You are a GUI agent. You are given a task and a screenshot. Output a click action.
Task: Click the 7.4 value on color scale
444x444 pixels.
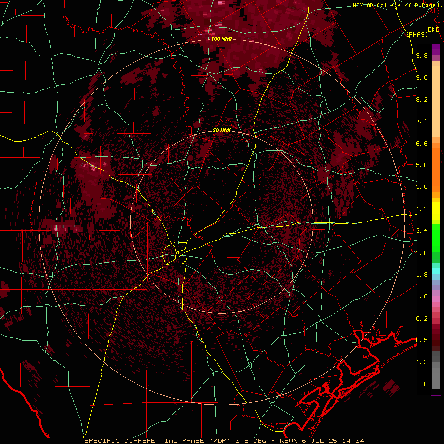(422, 121)
